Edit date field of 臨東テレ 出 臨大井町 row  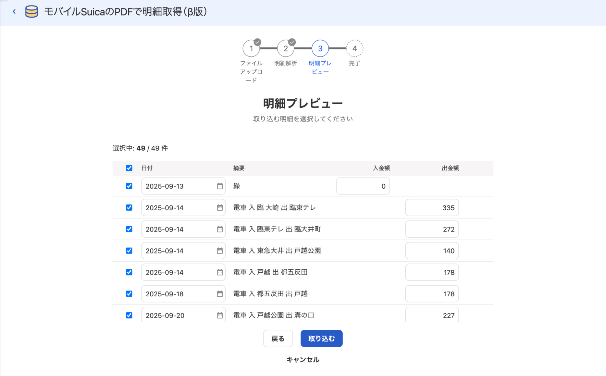point(183,229)
